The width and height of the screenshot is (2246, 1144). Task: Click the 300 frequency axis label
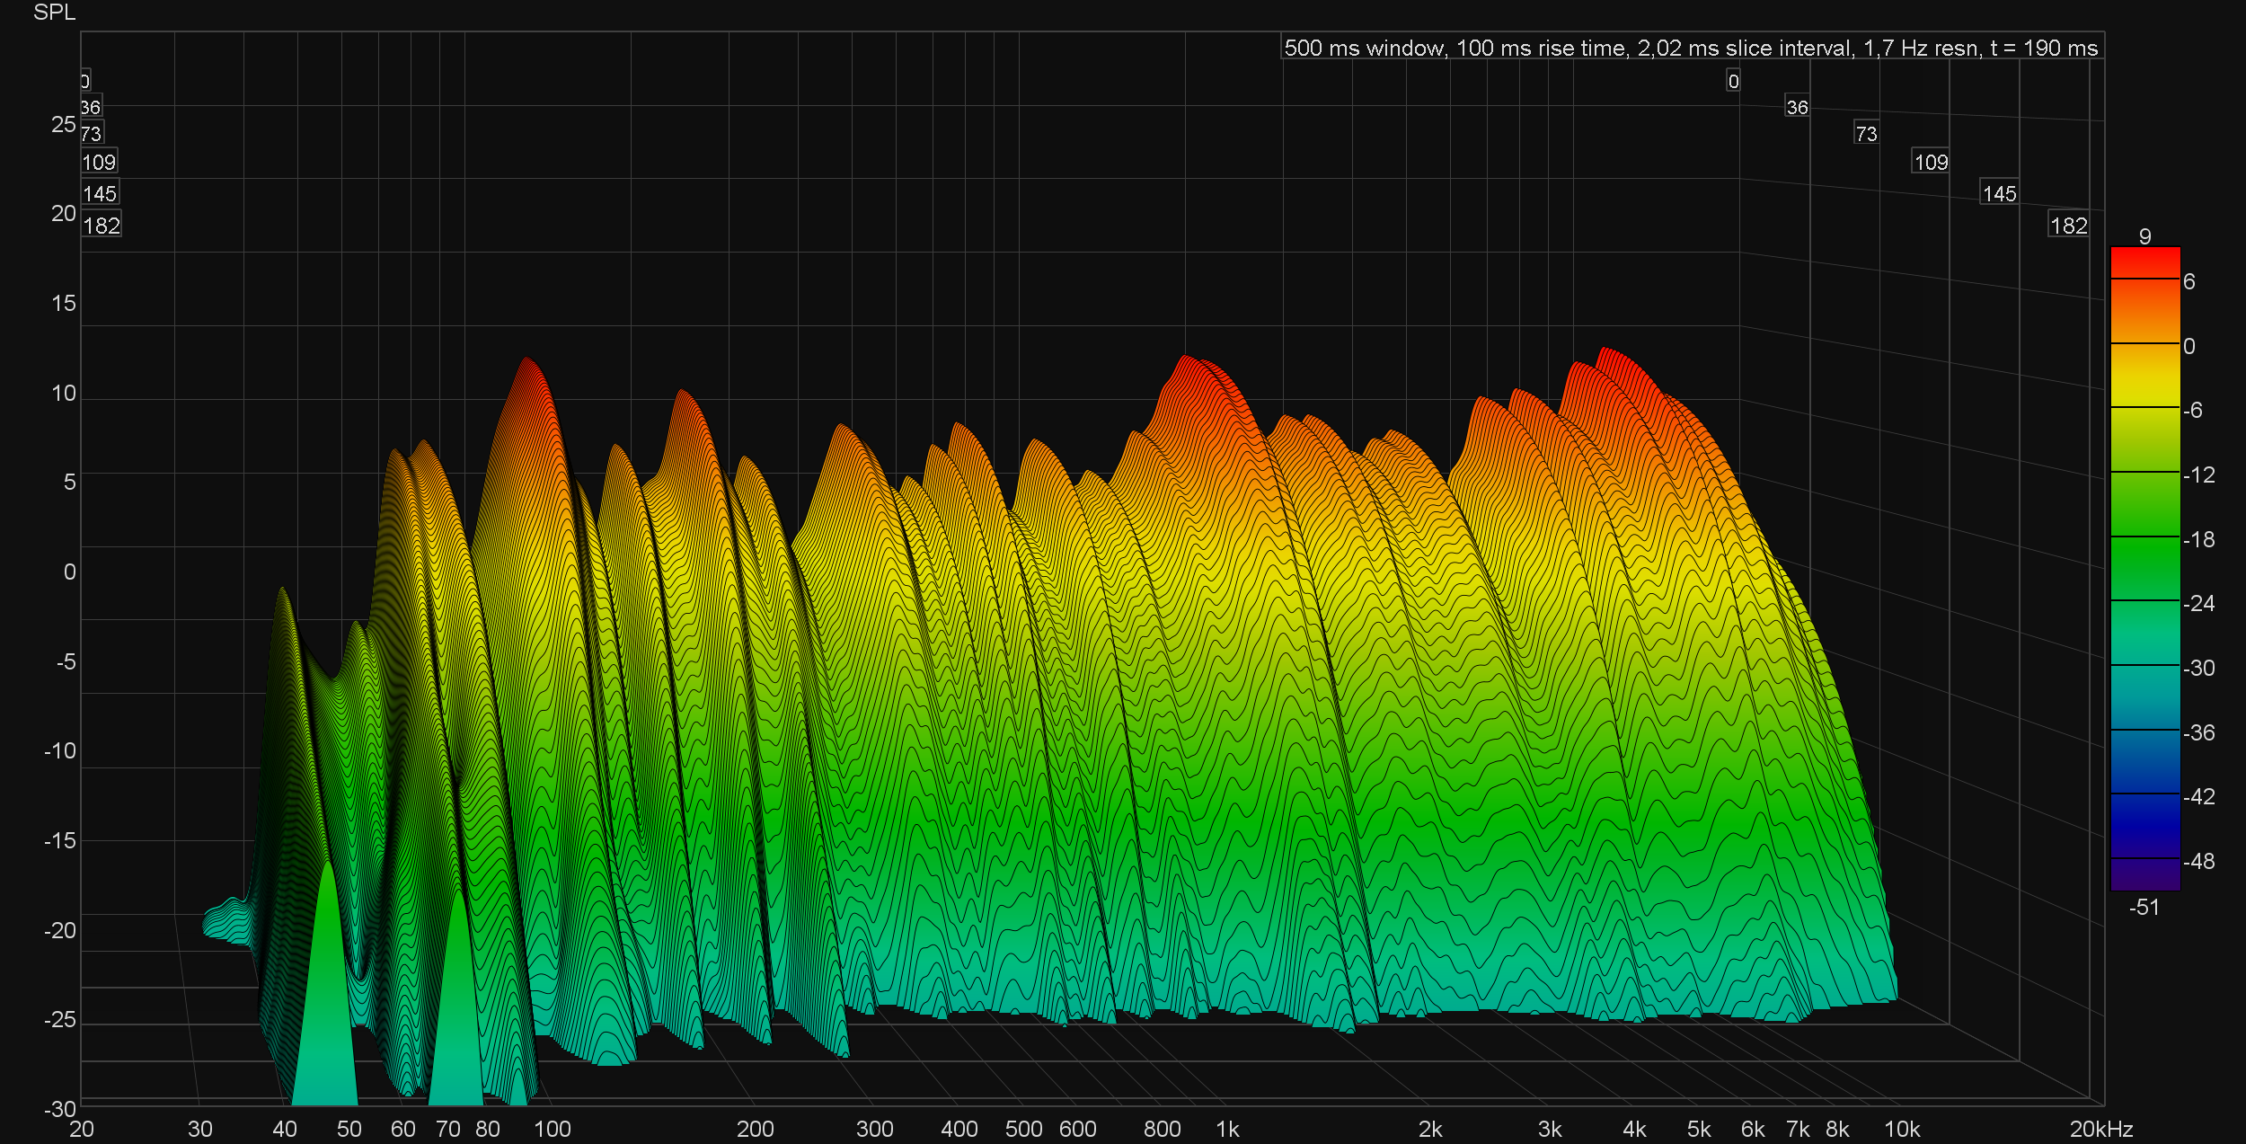point(874,1129)
